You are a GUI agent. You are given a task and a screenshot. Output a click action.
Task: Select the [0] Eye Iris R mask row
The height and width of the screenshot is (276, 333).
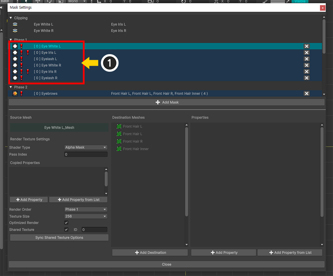point(165,72)
